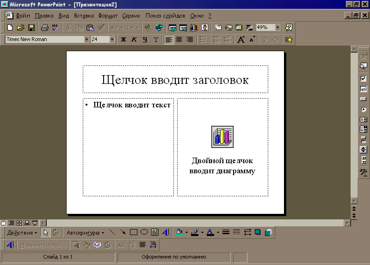Apply font color letter A swatch
Image resolution: width=370 pixels, height=265 pixels.
pyautogui.click(x=210, y=233)
